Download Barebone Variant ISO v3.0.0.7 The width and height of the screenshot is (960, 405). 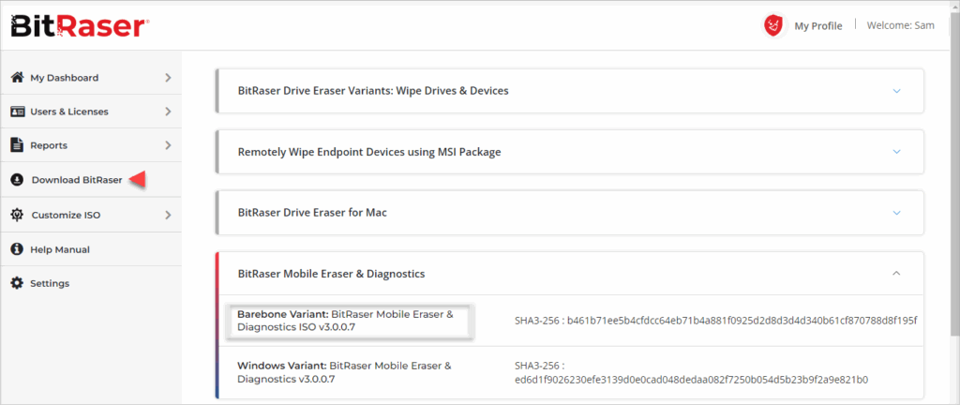tap(345, 321)
